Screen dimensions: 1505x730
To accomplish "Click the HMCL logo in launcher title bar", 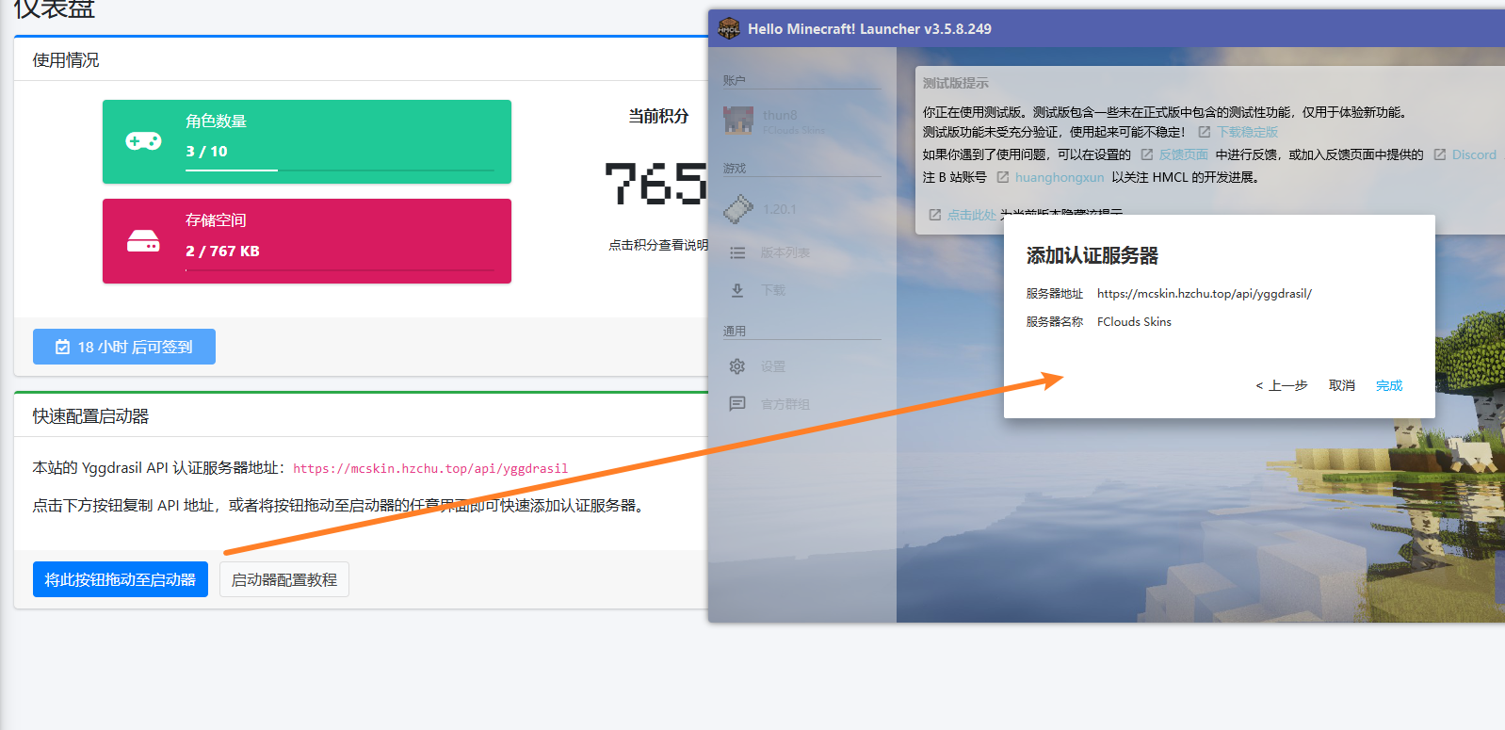I will pos(729,28).
